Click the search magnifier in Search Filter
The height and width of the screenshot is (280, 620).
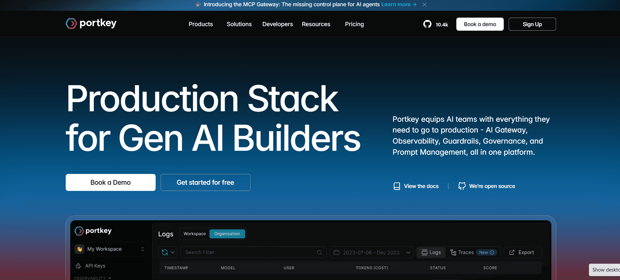click(x=319, y=252)
